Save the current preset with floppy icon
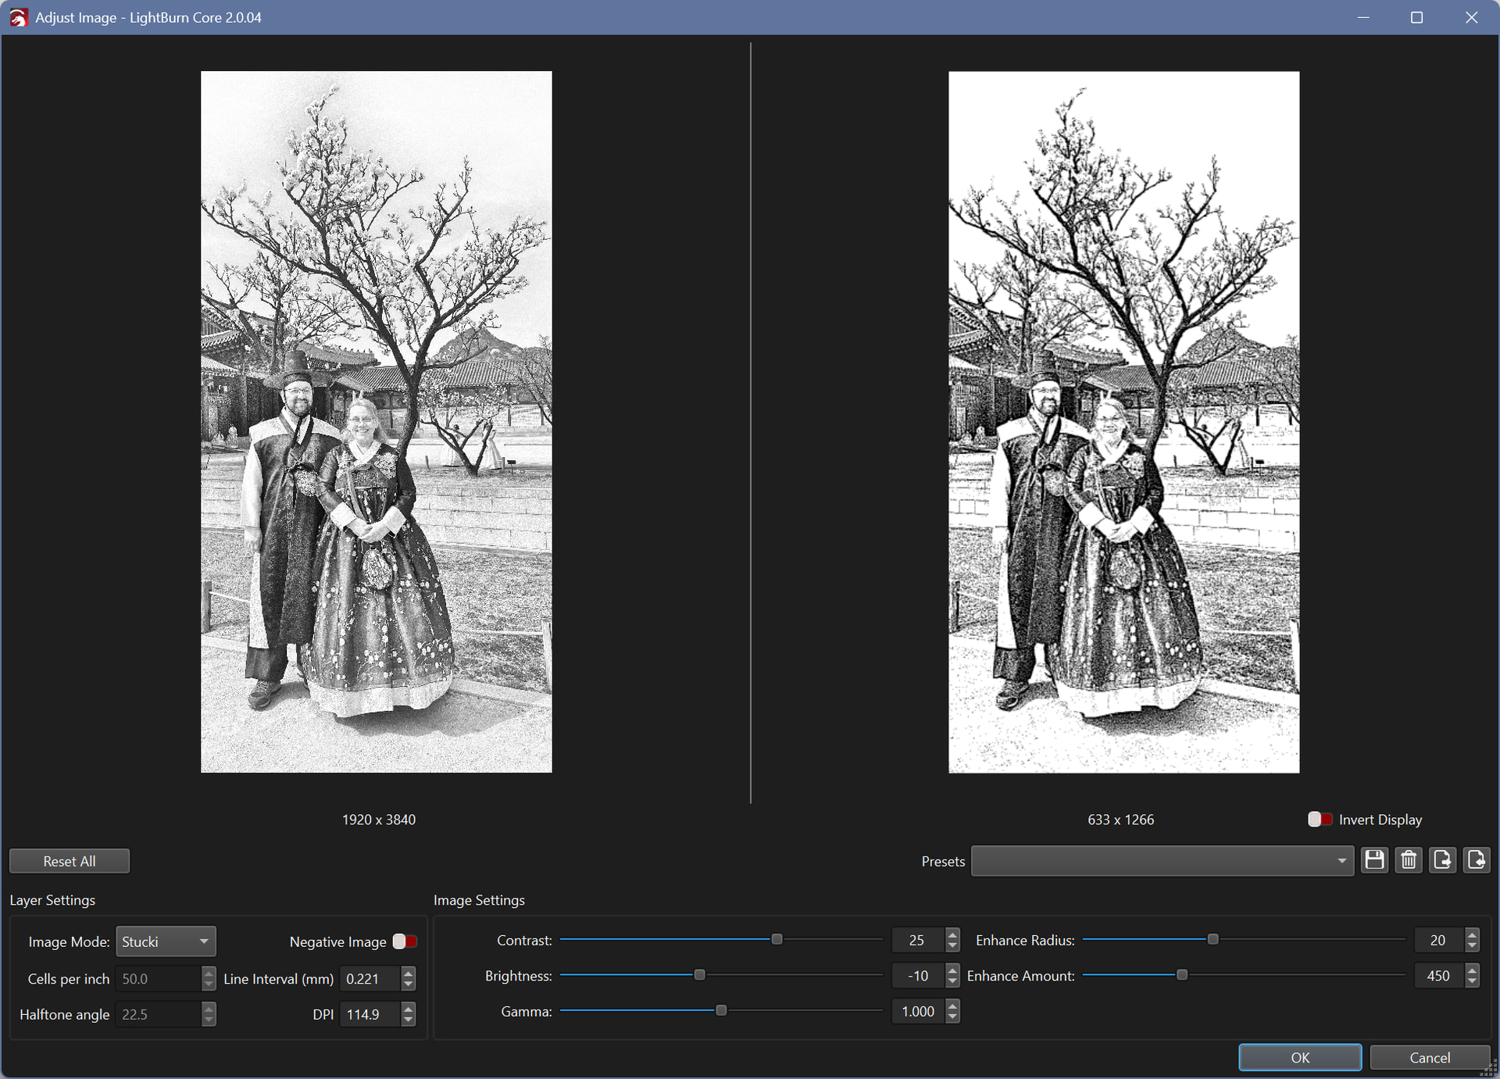This screenshot has height=1079, width=1500. (1374, 860)
